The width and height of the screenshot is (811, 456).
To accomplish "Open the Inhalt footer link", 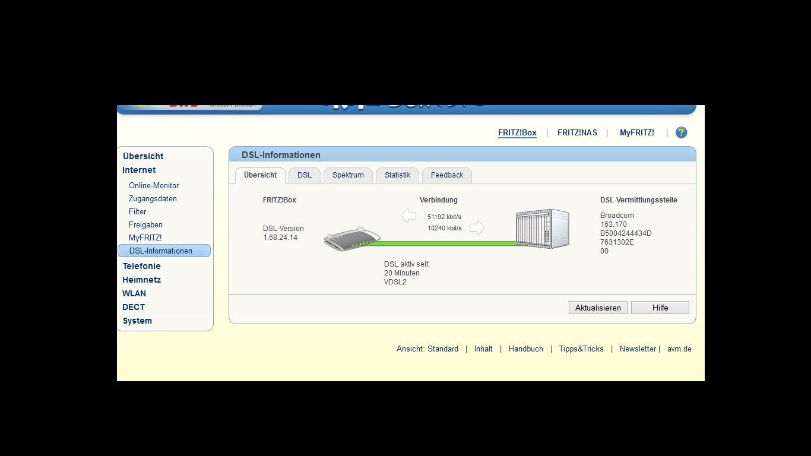I will (483, 349).
